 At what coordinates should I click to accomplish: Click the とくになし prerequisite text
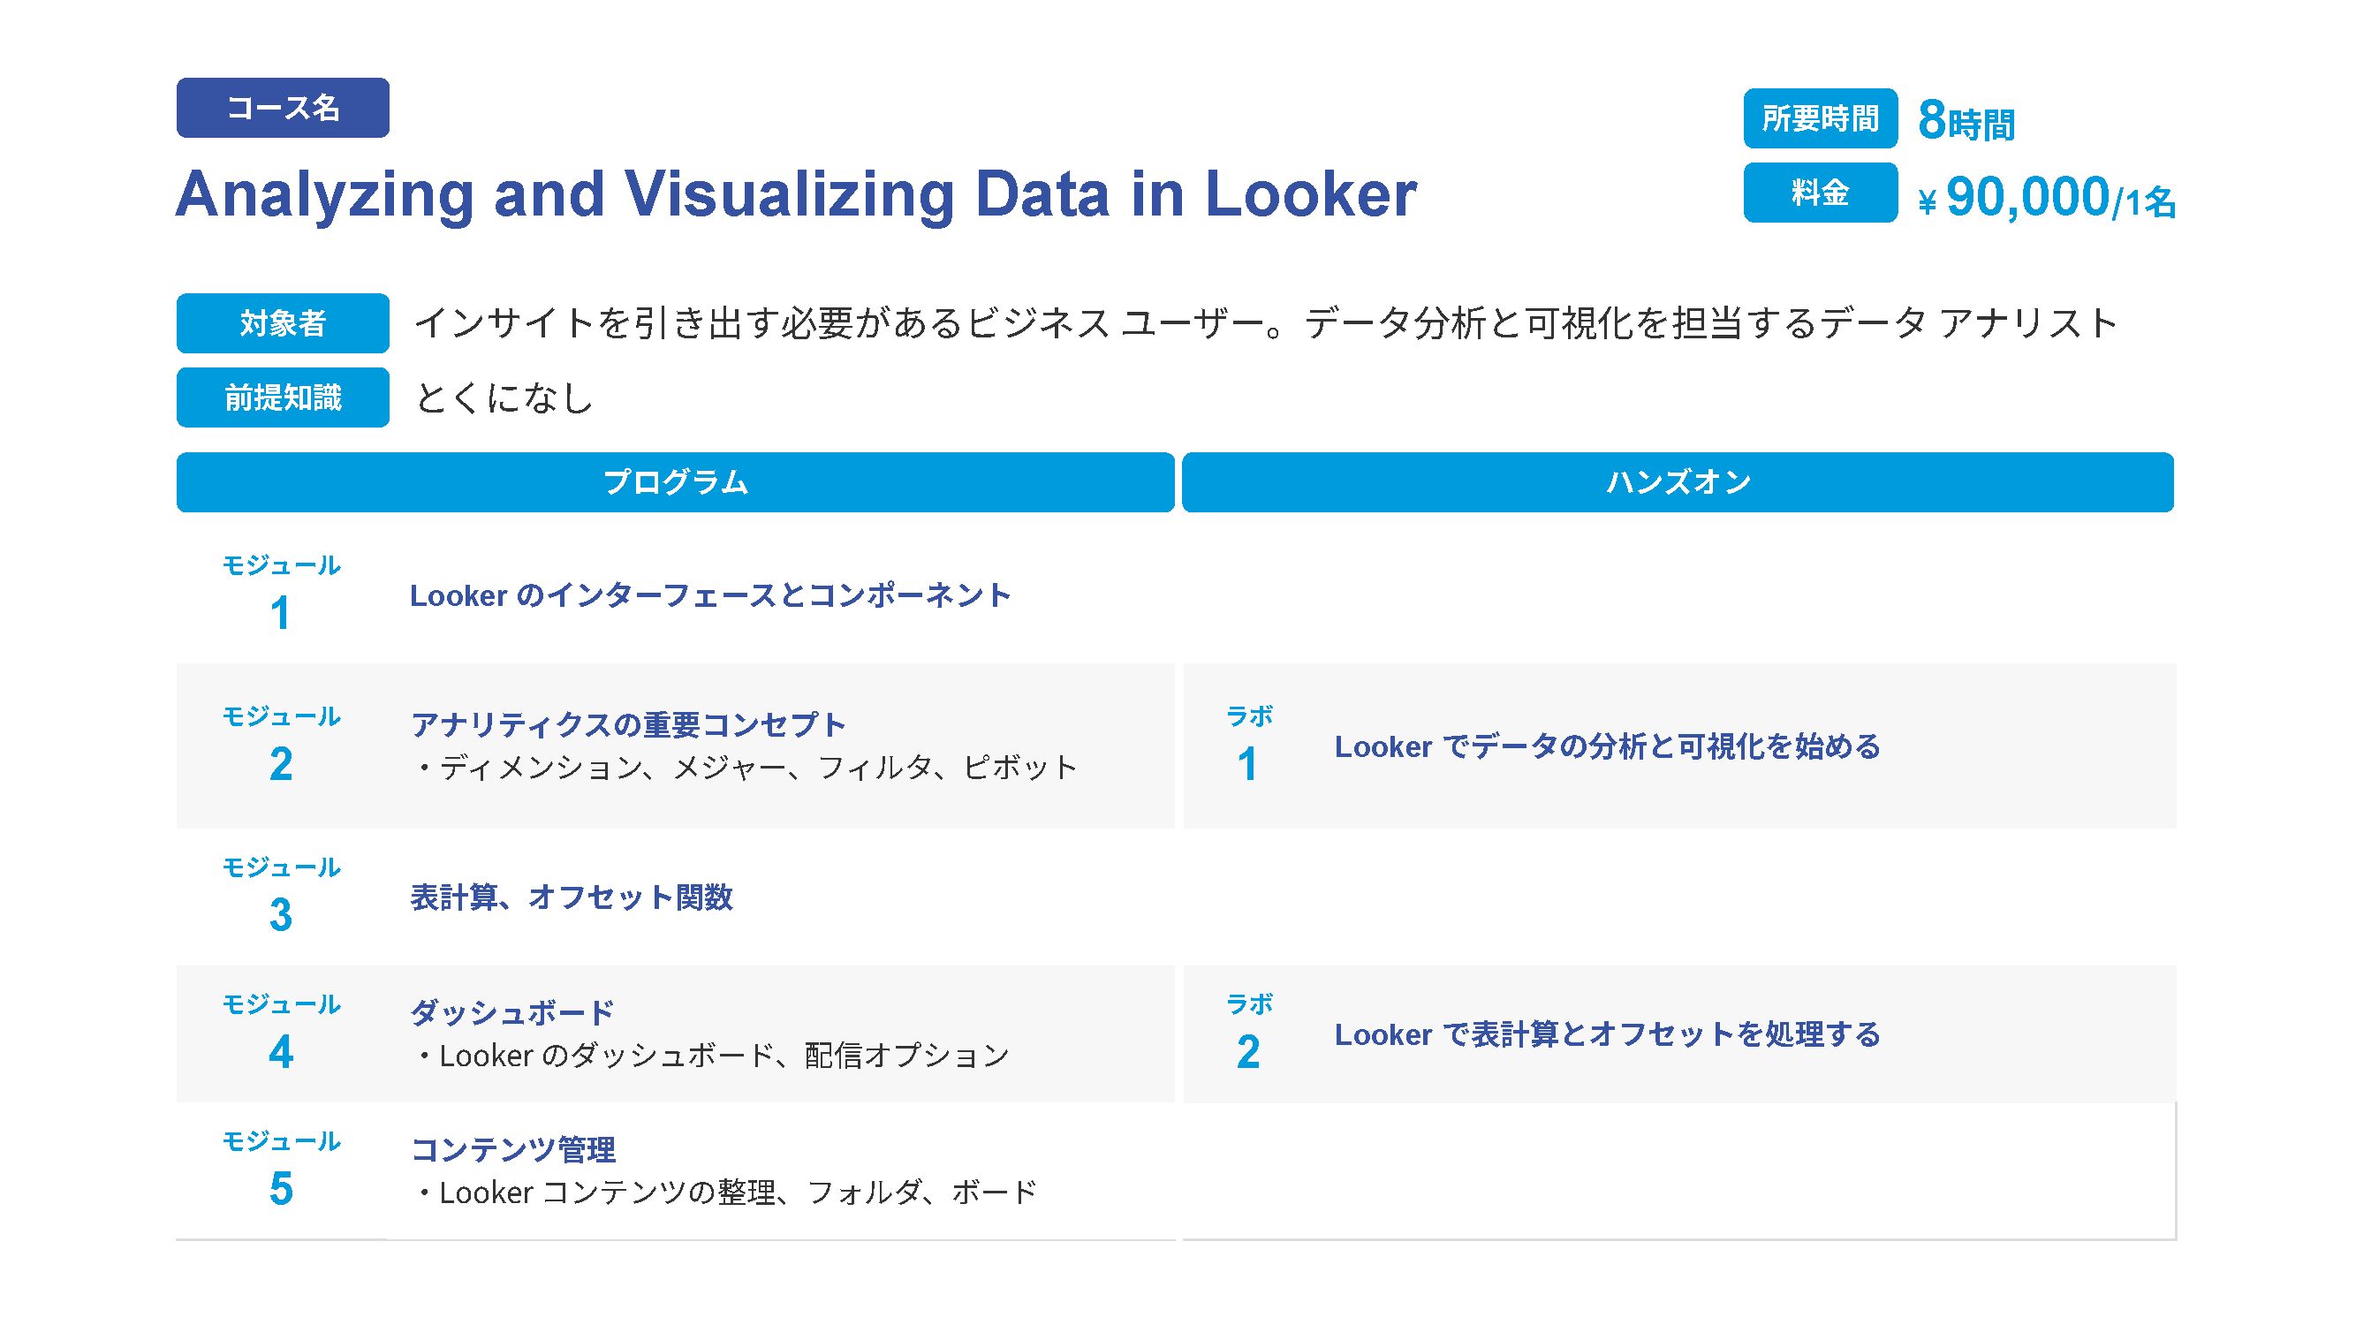(505, 397)
